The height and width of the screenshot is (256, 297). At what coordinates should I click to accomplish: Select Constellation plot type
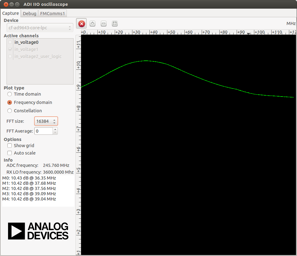[10, 111]
